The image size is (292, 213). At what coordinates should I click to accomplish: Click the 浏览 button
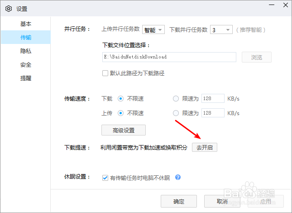pyautogui.click(x=257, y=57)
